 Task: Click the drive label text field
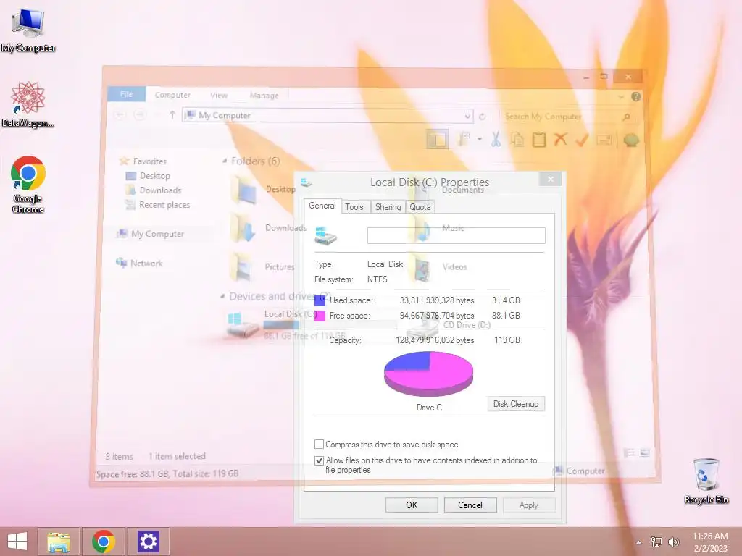tap(457, 235)
